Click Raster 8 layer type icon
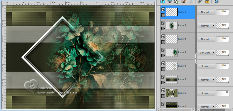Screen dimensions: 233x111 (163, 9)
